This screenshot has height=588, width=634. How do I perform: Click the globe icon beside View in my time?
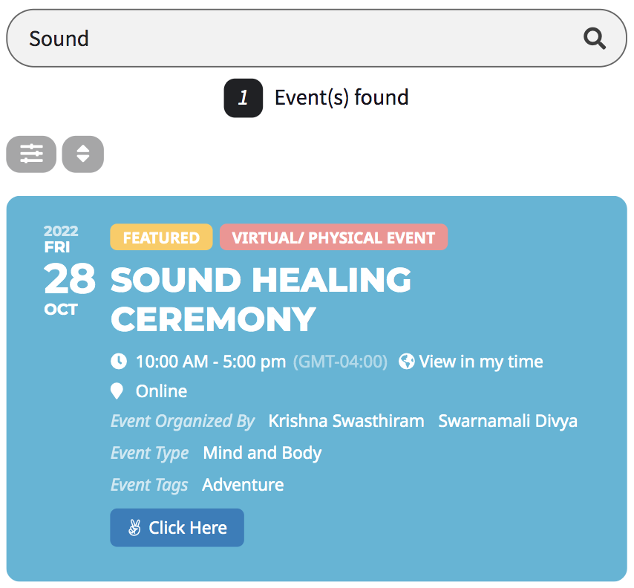(406, 362)
